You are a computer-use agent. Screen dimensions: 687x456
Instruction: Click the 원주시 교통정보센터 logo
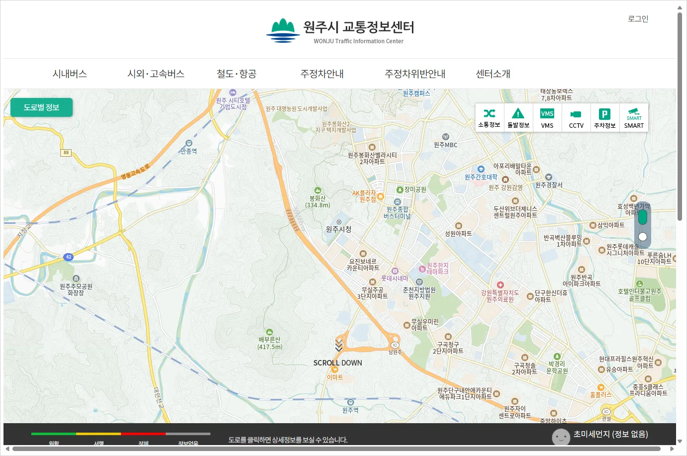click(x=340, y=31)
